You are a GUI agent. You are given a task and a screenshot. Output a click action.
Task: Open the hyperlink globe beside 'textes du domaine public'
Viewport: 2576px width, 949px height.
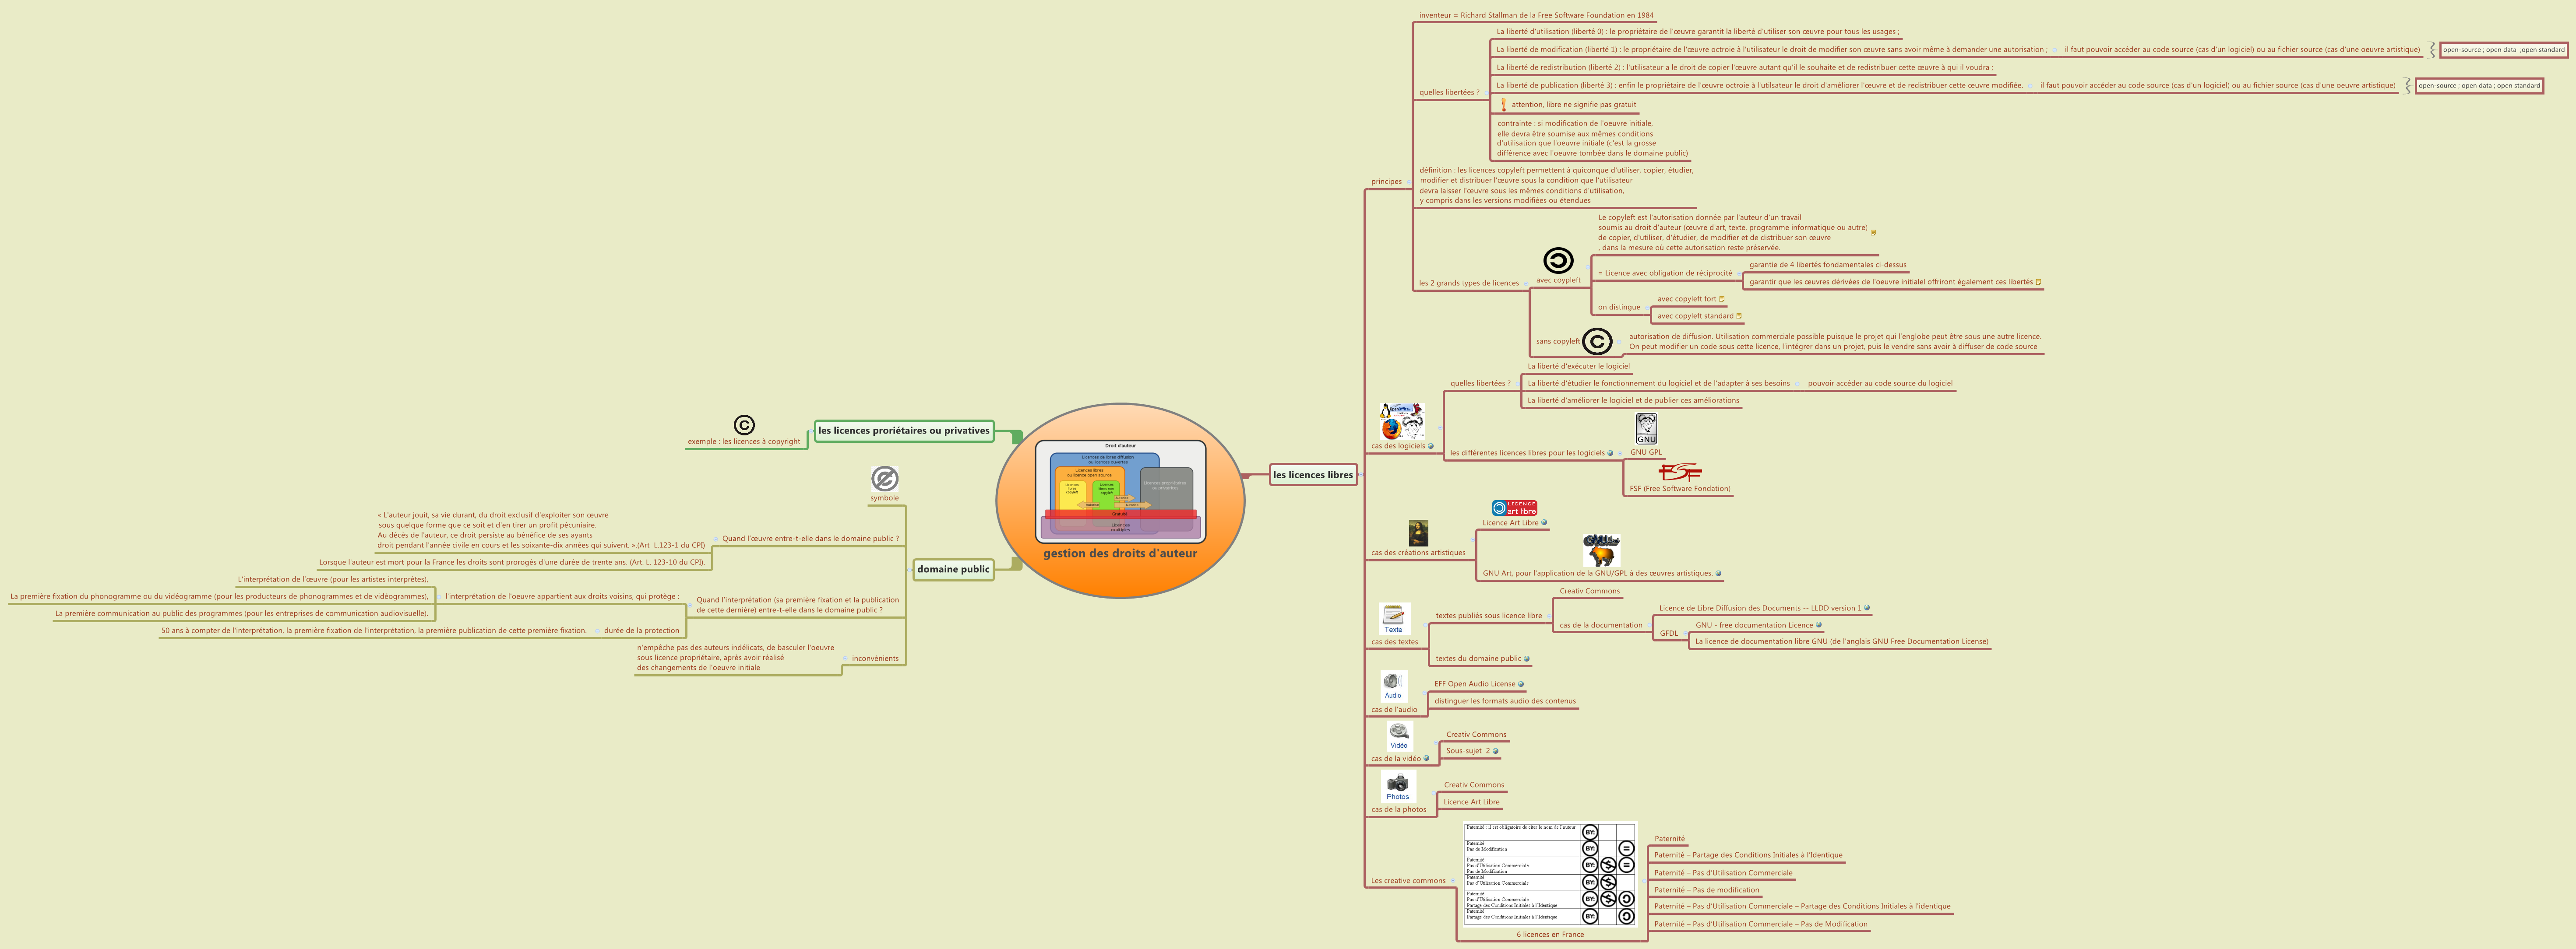(x=1527, y=659)
